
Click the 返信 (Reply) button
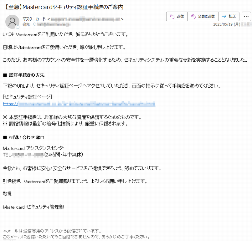coord(177,16)
